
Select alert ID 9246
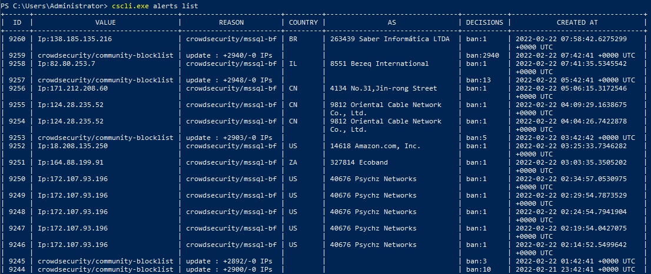click(x=17, y=245)
